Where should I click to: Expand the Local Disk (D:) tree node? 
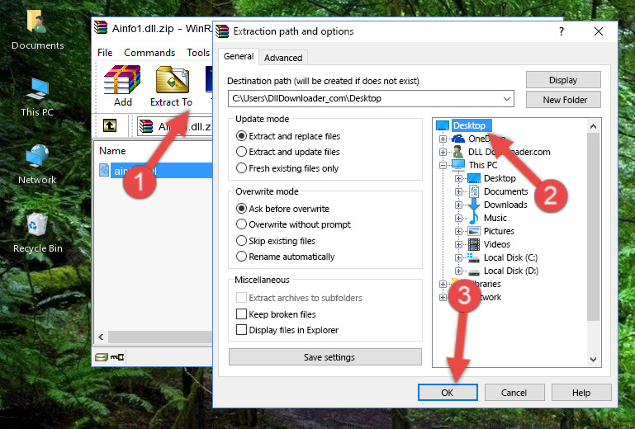pos(458,271)
